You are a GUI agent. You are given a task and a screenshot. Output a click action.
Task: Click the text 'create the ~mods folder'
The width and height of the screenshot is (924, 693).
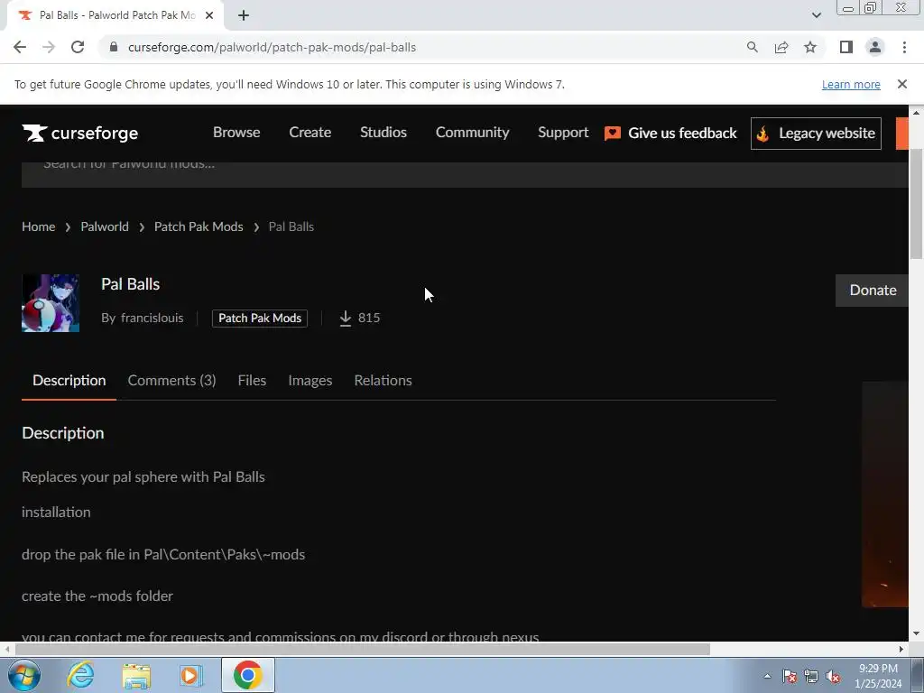point(97,596)
